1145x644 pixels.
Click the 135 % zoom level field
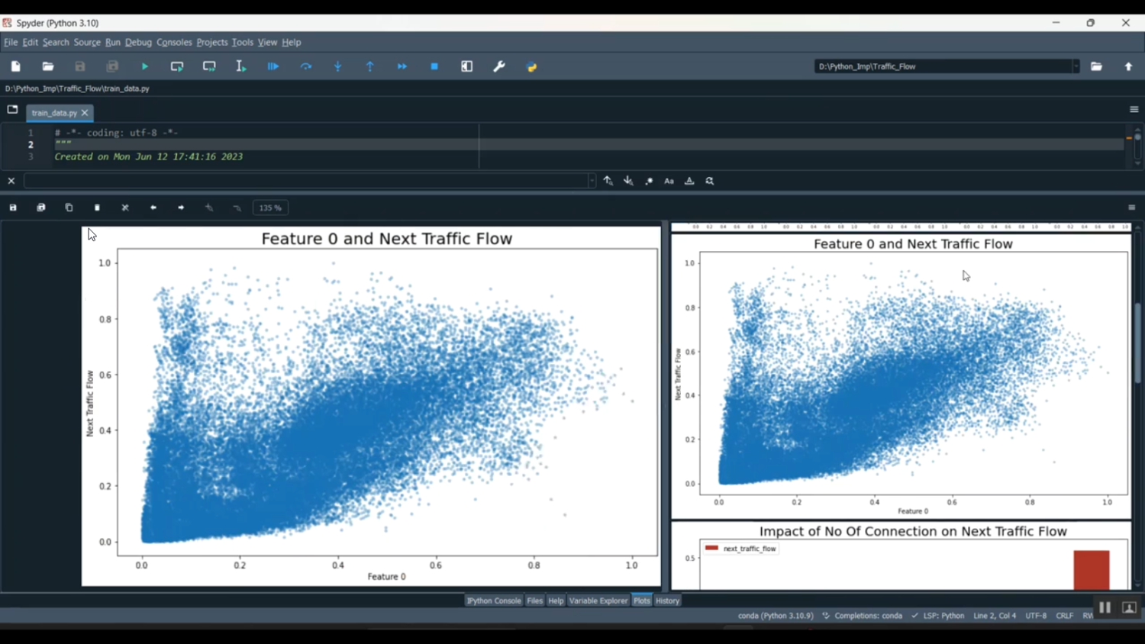(270, 208)
